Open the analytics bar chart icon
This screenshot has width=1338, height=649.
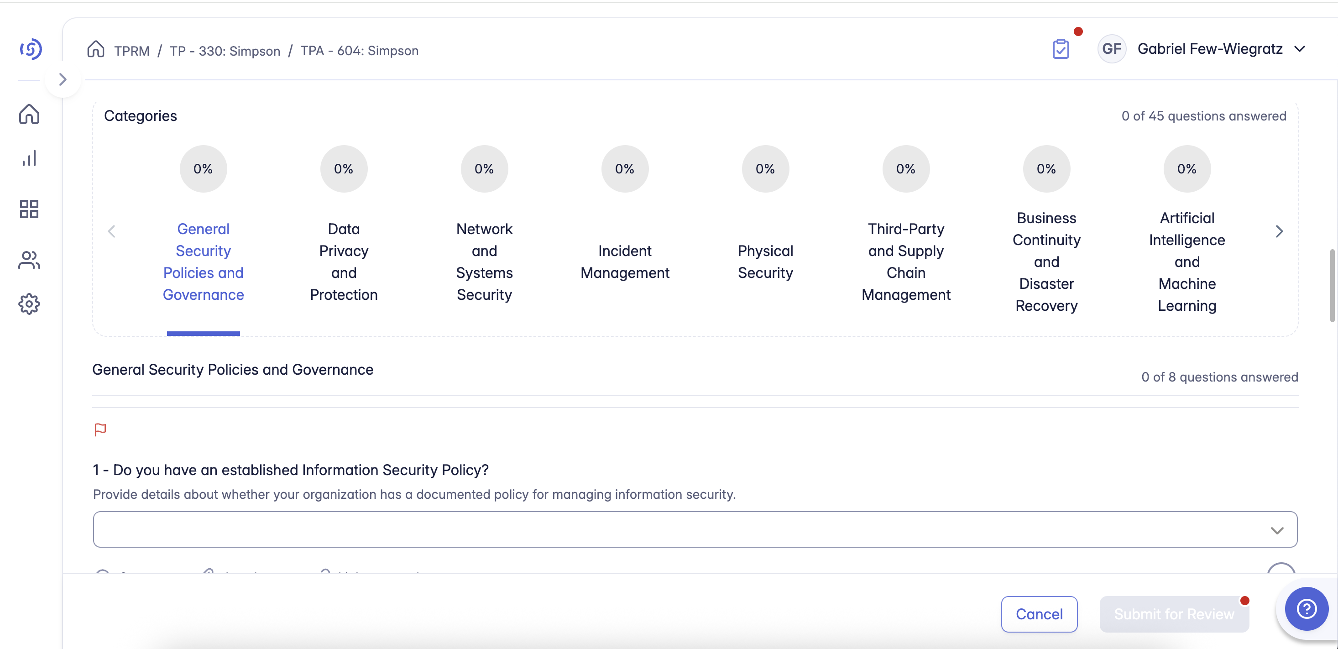(29, 158)
